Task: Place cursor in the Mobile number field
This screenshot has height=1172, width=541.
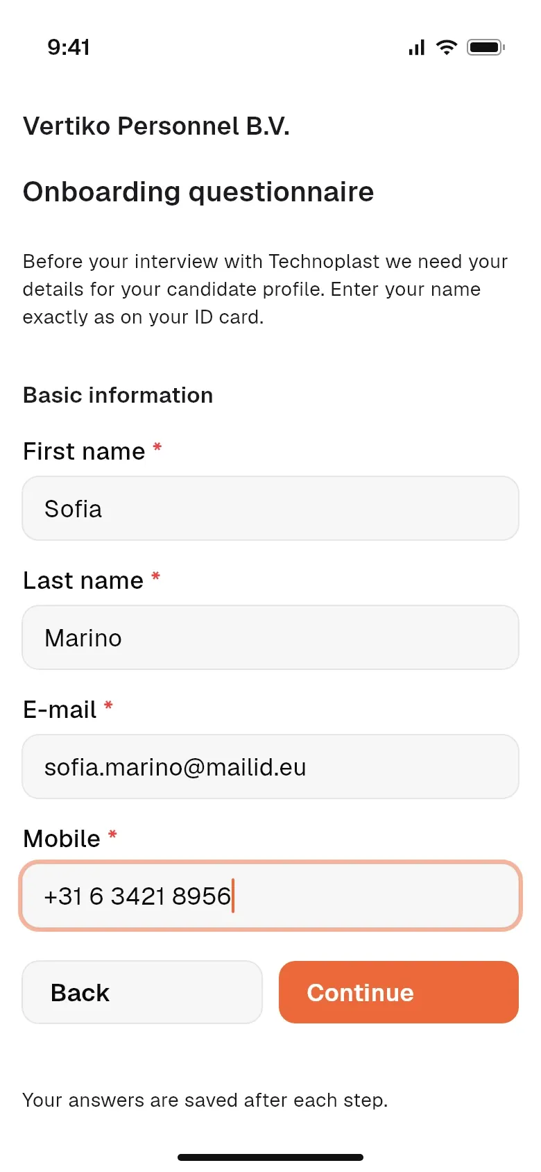Action: click(x=270, y=896)
